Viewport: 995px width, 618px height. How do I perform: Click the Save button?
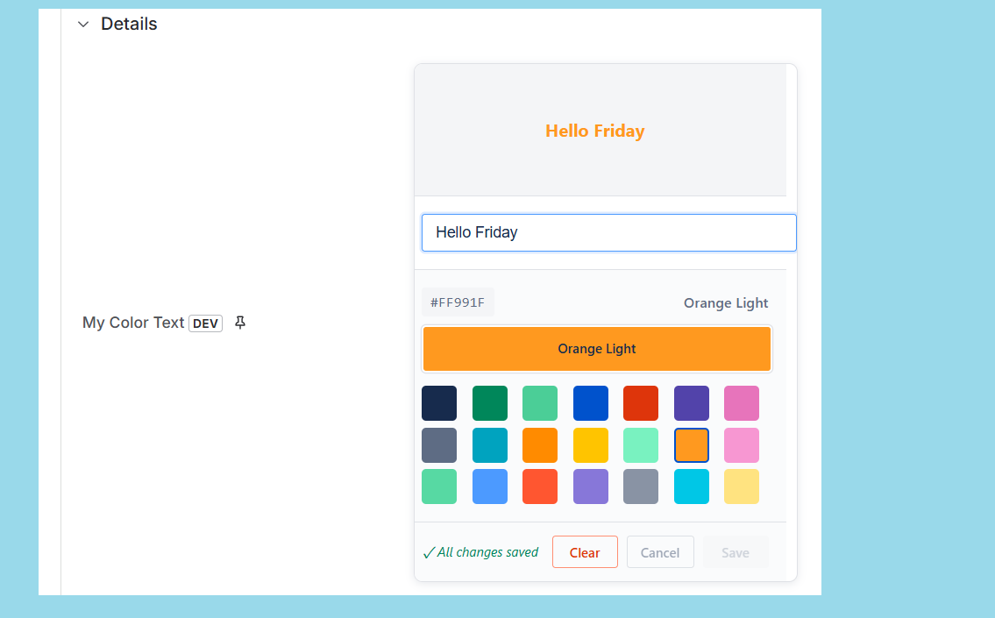coord(736,552)
